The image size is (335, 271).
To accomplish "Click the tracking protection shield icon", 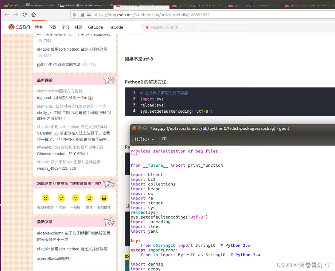I will coord(74,15).
